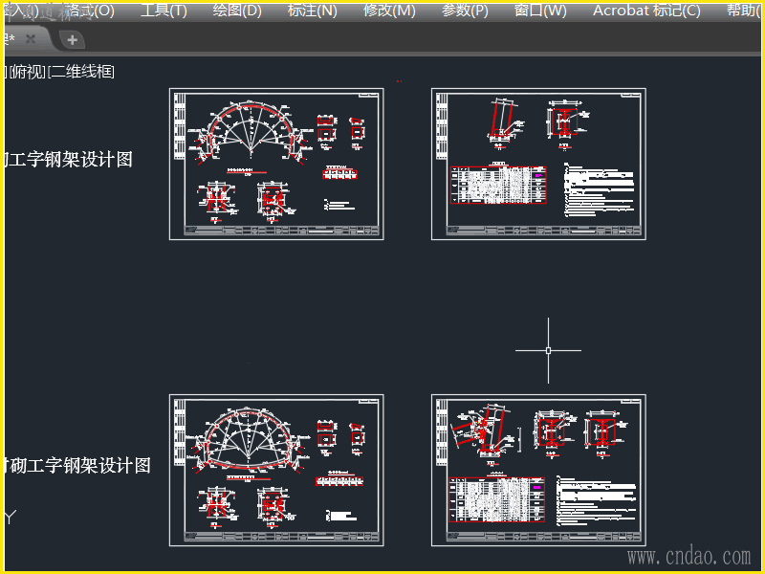Click the 工字钢架设计图 title text in upper row
The width and height of the screenshot is (765, 574).
pyautogui.click(x=69, y=160)
